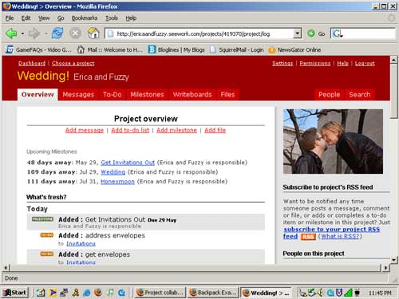Click the Forward arrow button
Image resolution: width=399 pixels, height=299 pixels.
tap(34, 33)
